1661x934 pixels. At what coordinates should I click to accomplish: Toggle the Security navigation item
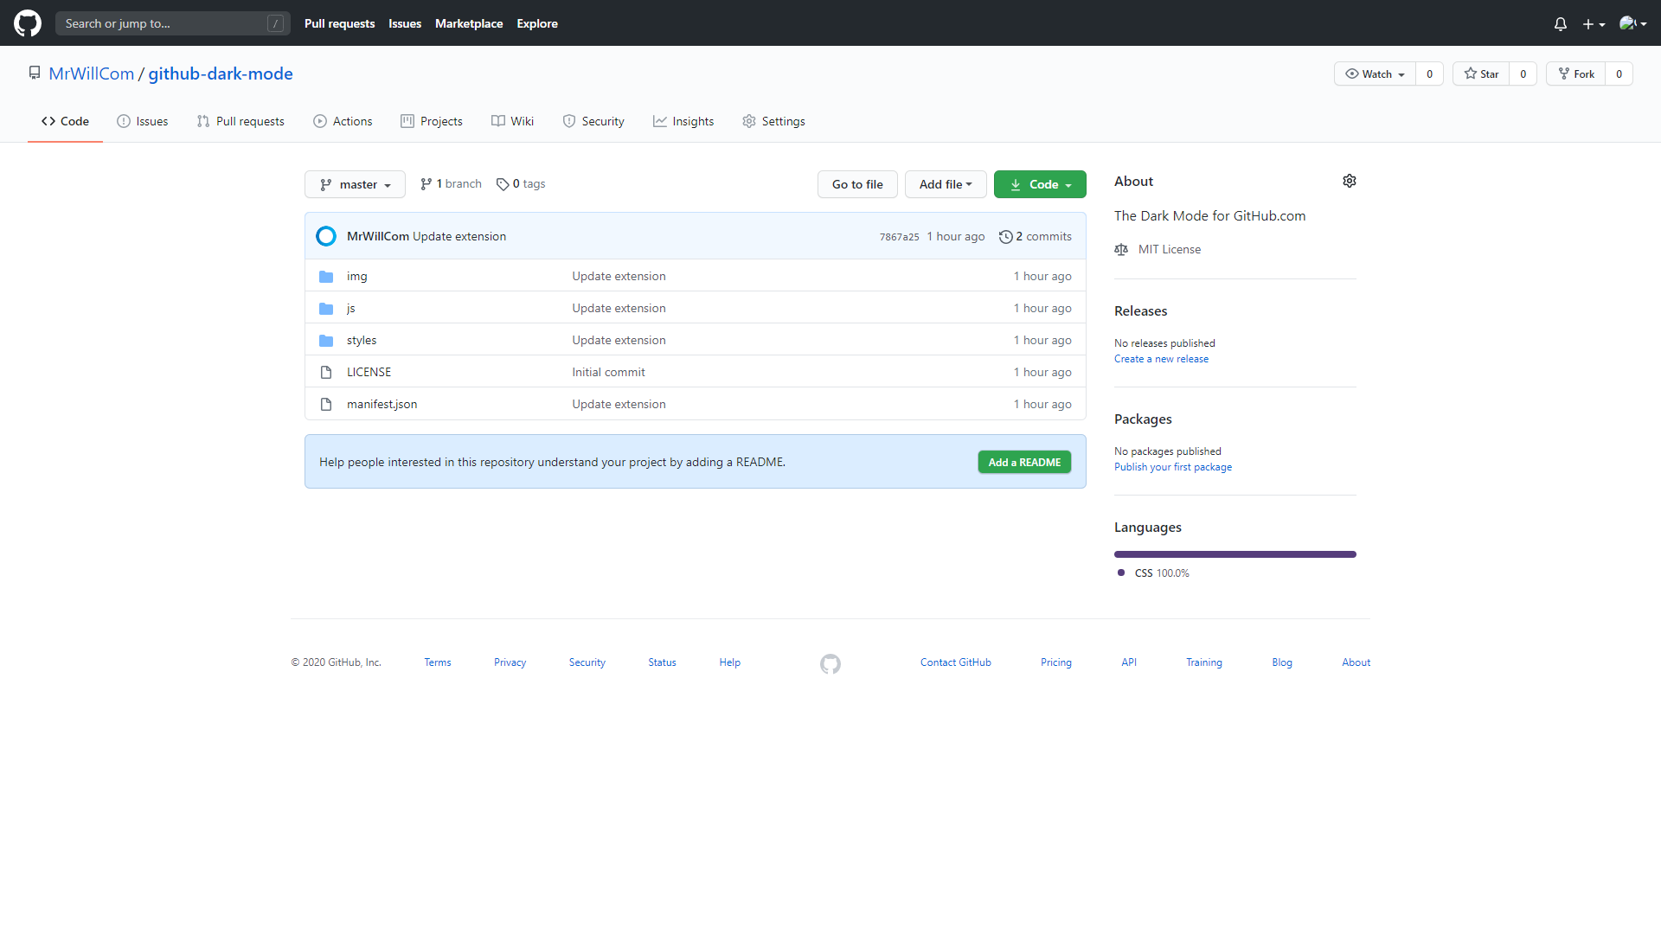(x=602, y=121)
